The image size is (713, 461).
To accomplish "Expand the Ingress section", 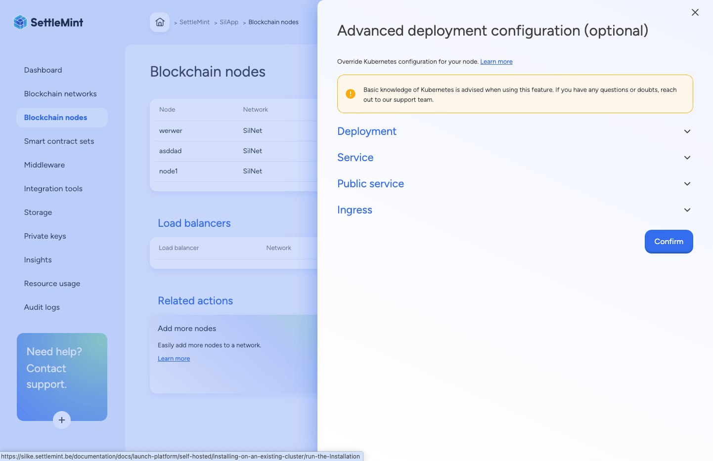I will click(x=355, y=210).
